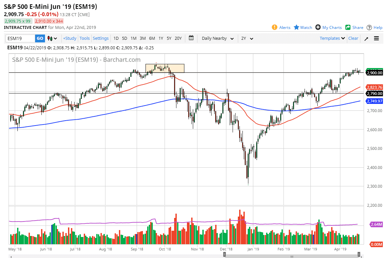Image resolution: width=387 pixels, height=258 pixels.
Task: Click the Help question mark icon
Action: (370, 27)
